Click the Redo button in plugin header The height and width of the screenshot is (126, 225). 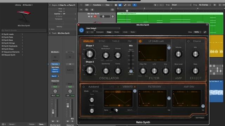(x=133, y=32)
